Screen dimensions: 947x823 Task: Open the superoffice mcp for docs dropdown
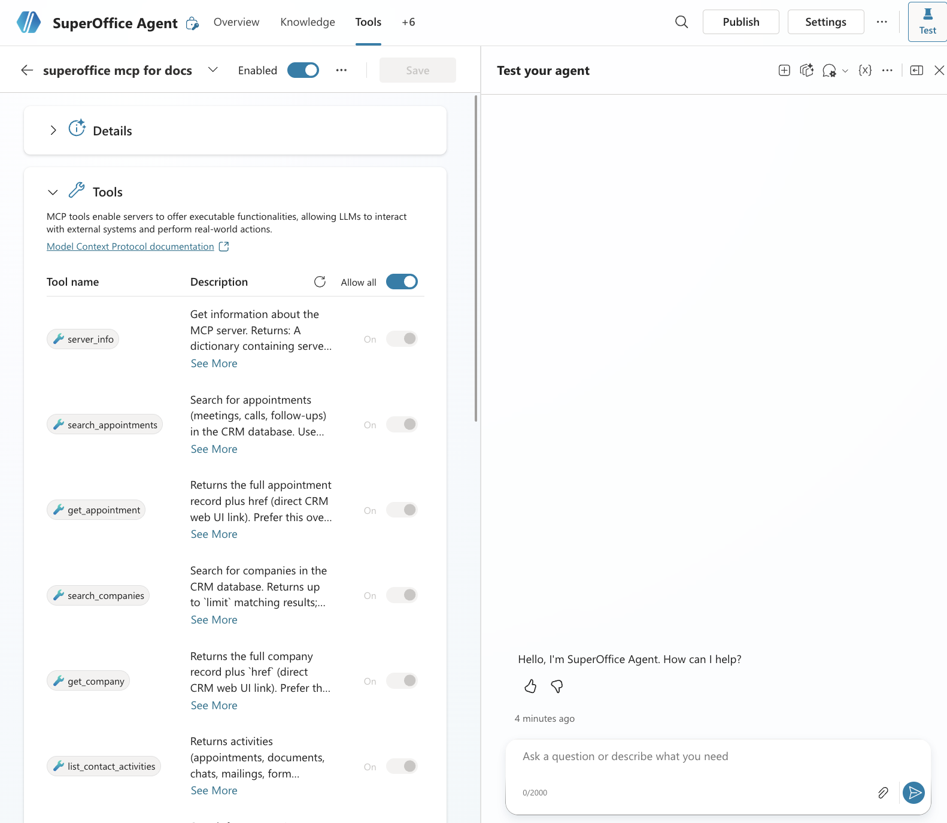213,69
